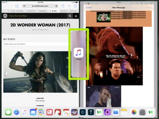The height and width of the screenshot is (119, 159).
Task: Tap the Mail back chevron behind message sheet
Action: [x=86, y=4]
